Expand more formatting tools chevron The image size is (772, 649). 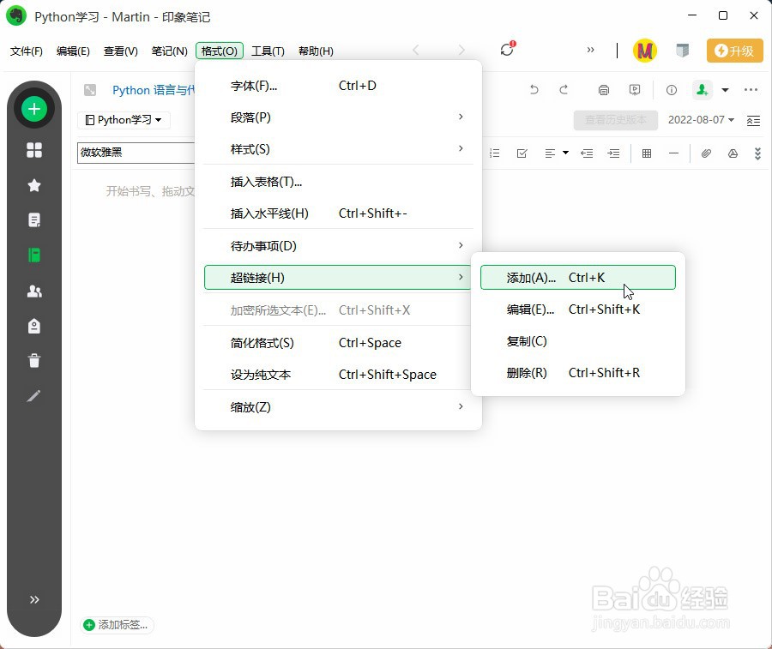(757, 153)
